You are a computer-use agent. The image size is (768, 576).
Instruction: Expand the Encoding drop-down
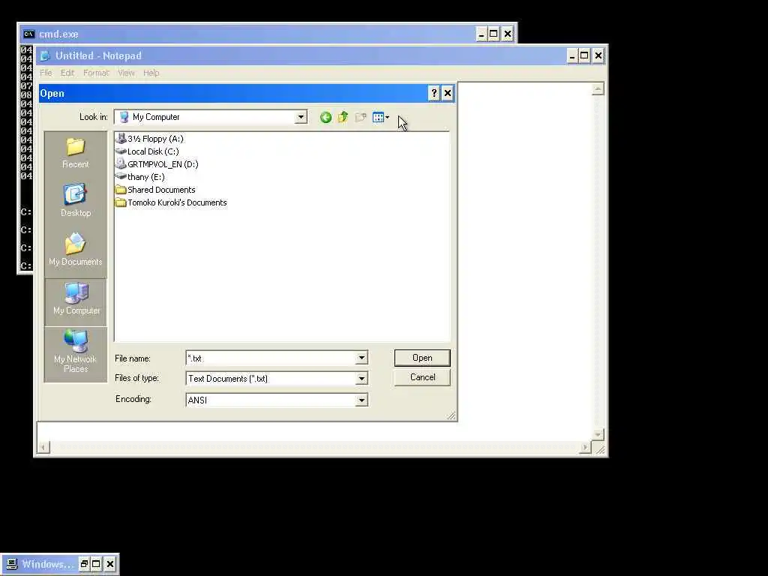(x=361, y=400)
